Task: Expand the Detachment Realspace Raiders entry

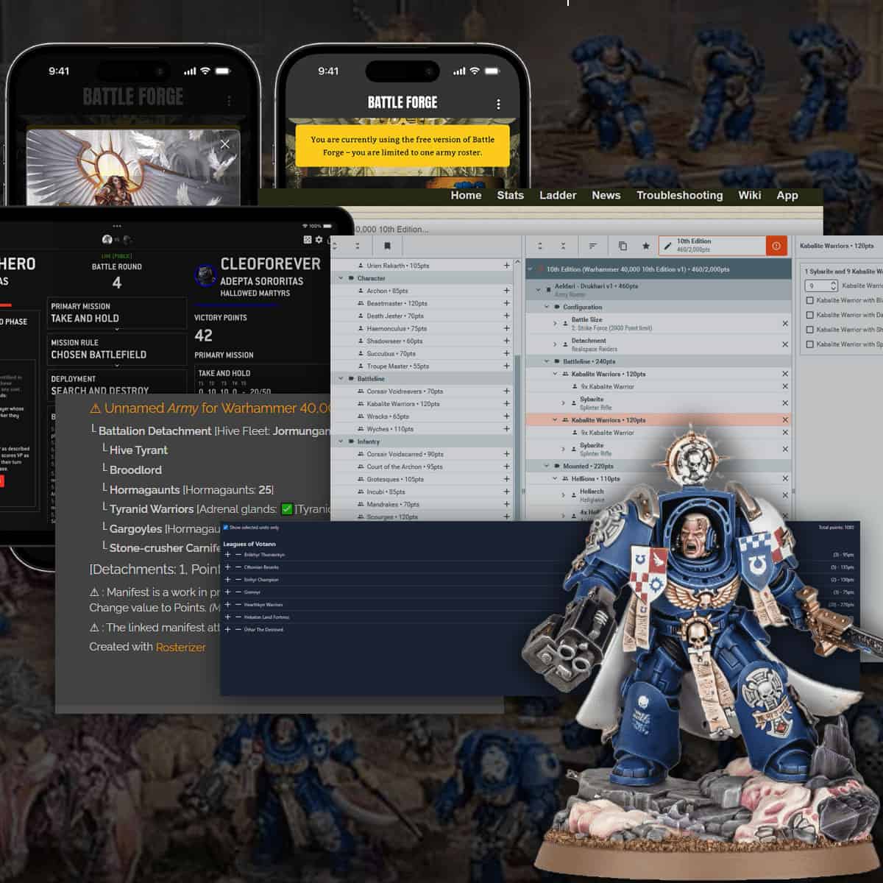Action: [x=556, y=344]
